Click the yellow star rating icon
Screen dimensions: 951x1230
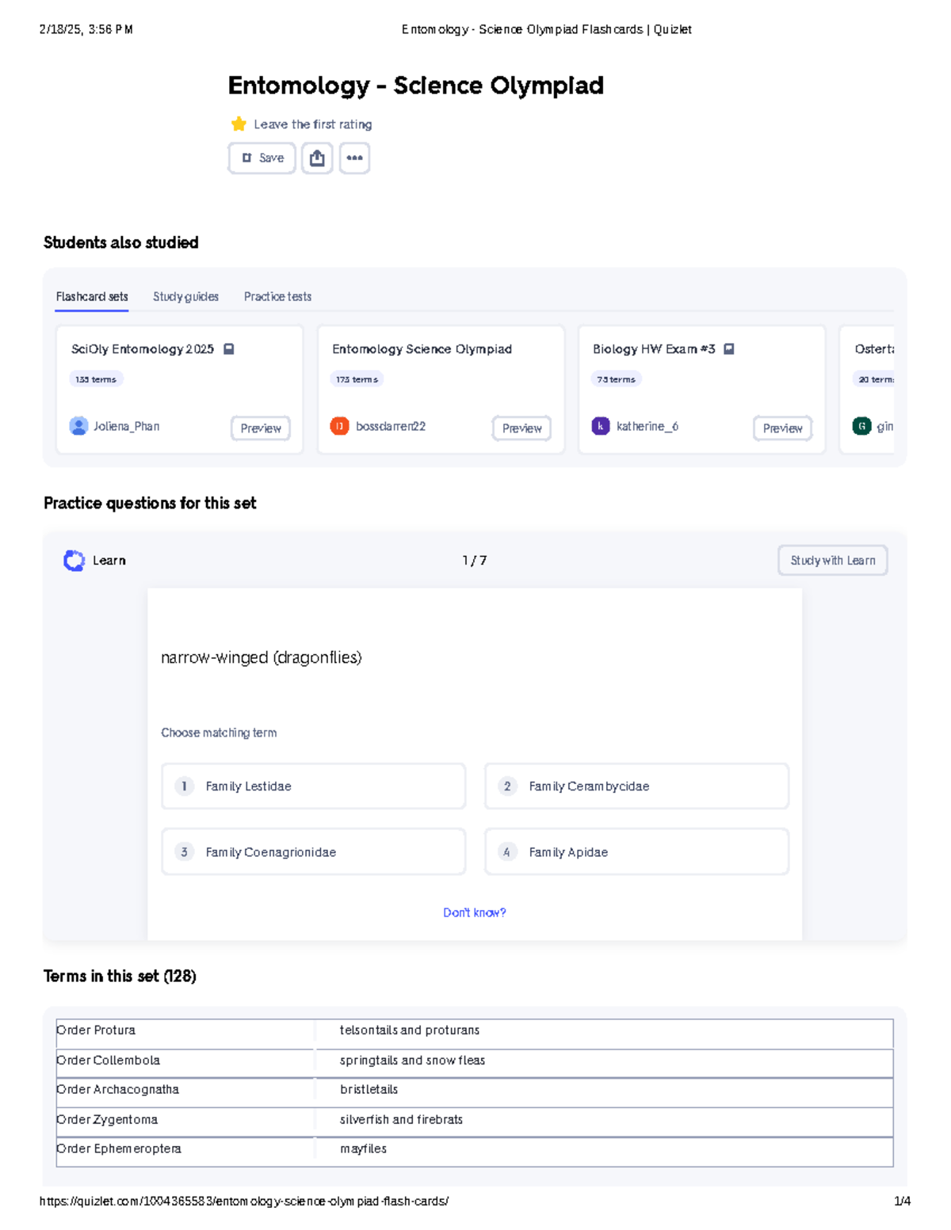pos(239,124)
